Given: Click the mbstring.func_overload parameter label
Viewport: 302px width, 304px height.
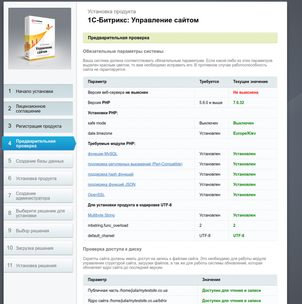Looking at the screenshot, I should [x=108, y=226].
